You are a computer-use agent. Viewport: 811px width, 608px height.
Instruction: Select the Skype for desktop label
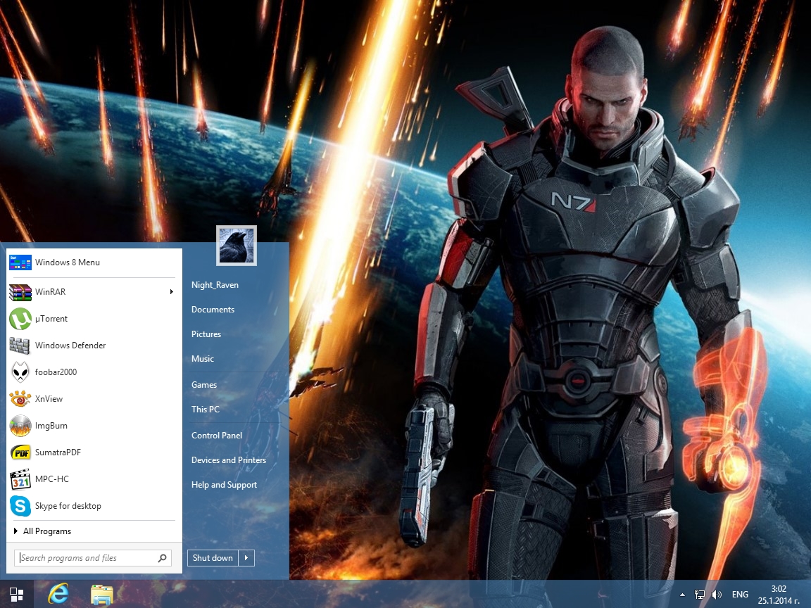[68, 506]
